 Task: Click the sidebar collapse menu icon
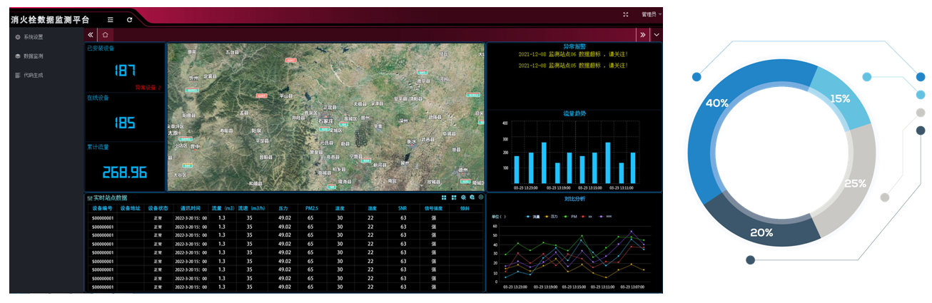(x=110, y=19)
